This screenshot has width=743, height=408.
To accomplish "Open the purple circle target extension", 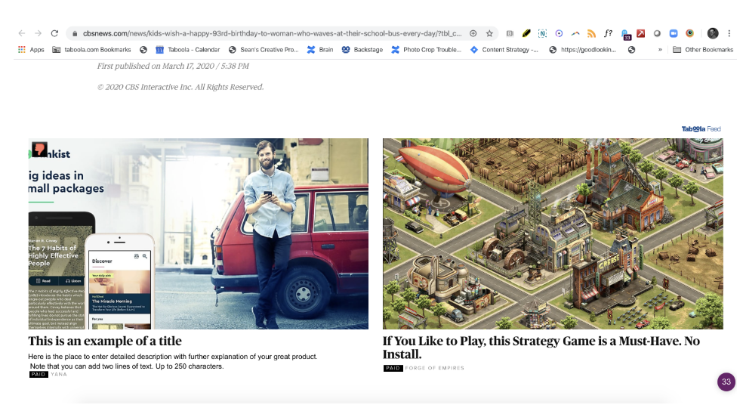I will (x=560, y=33).
